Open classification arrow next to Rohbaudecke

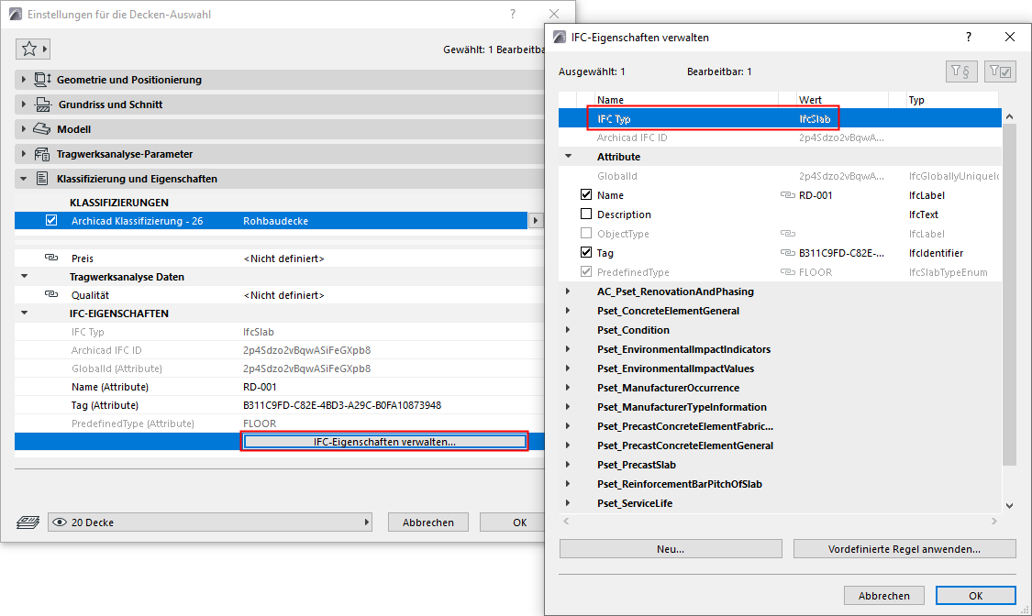point(535,221)
